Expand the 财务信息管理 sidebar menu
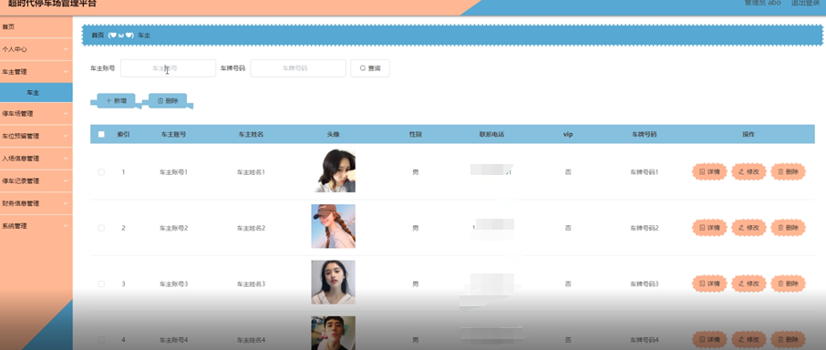 (x=36, y=203)
